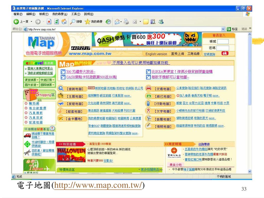Open the Back button history dropdown arrow
The image size is (264, 198).
(x=31, y=22)
